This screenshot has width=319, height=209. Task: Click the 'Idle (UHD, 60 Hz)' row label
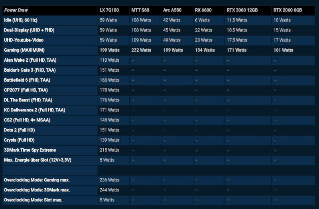(x=21, y=20)
